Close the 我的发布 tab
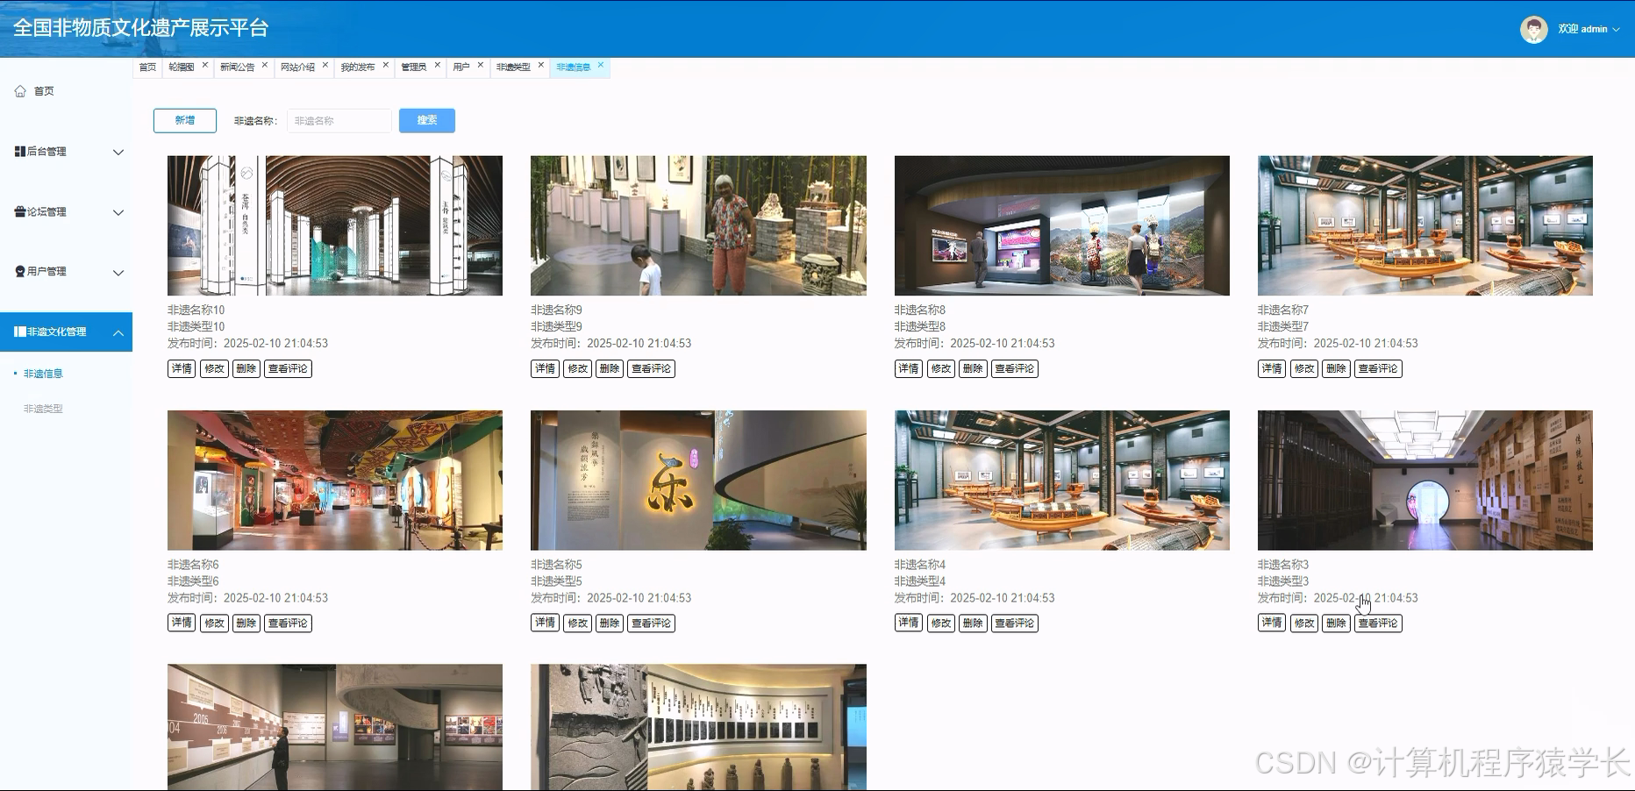This screenshot has height=791, width=1635. [x=386, y=65]
